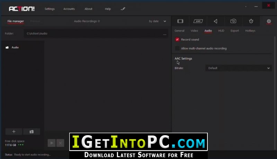Click the open folder icon button
Viewport: 277px width, 159px height.
[32, 131]
